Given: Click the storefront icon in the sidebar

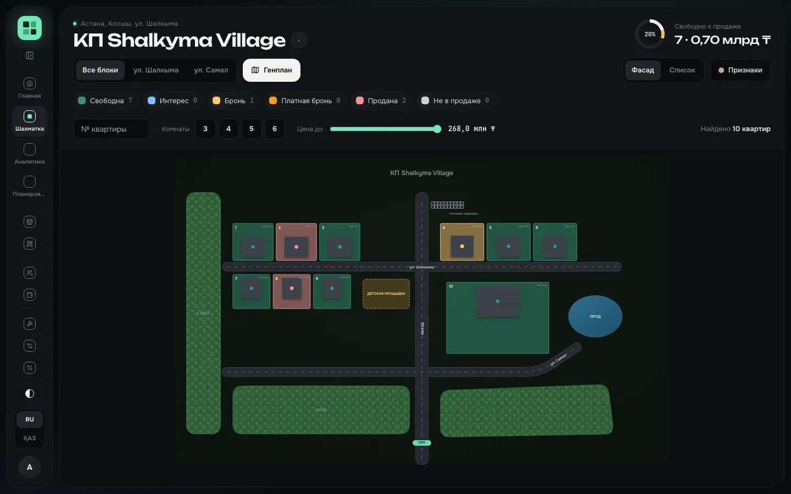Looking at the screenshot, I should [30, 222].
